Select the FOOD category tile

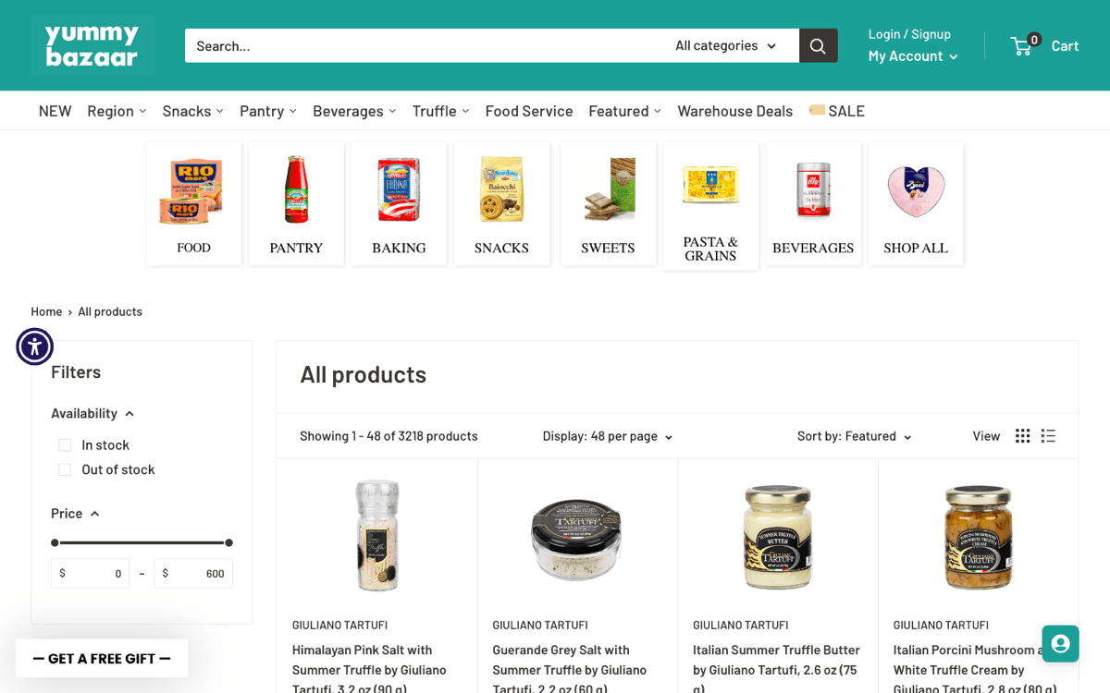(194, 203)
